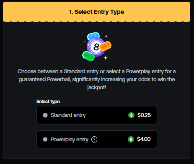Click the "1. Select Entry Type" header
The image size is (194, 164).
coord(96,12)
